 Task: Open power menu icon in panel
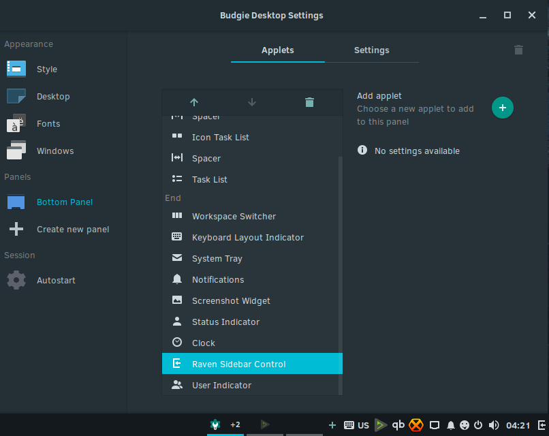tap(478, 425)
